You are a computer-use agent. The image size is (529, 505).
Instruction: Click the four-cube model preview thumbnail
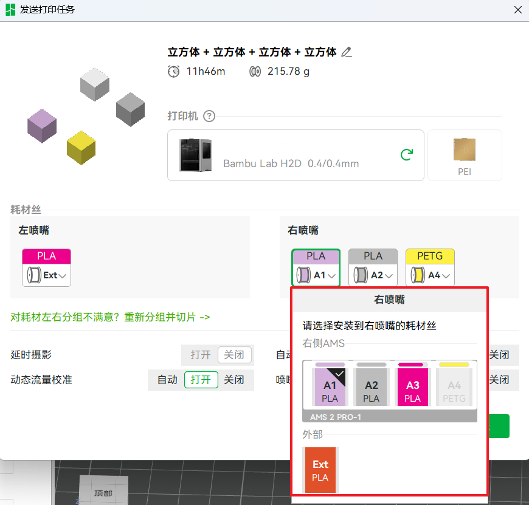[85, 115]
